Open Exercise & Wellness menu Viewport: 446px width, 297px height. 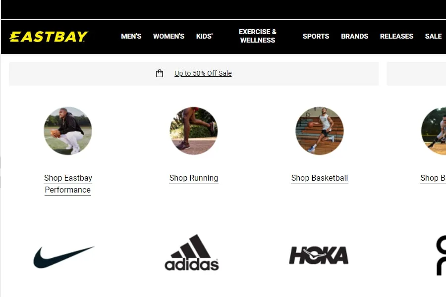click(x=258, y=36)
